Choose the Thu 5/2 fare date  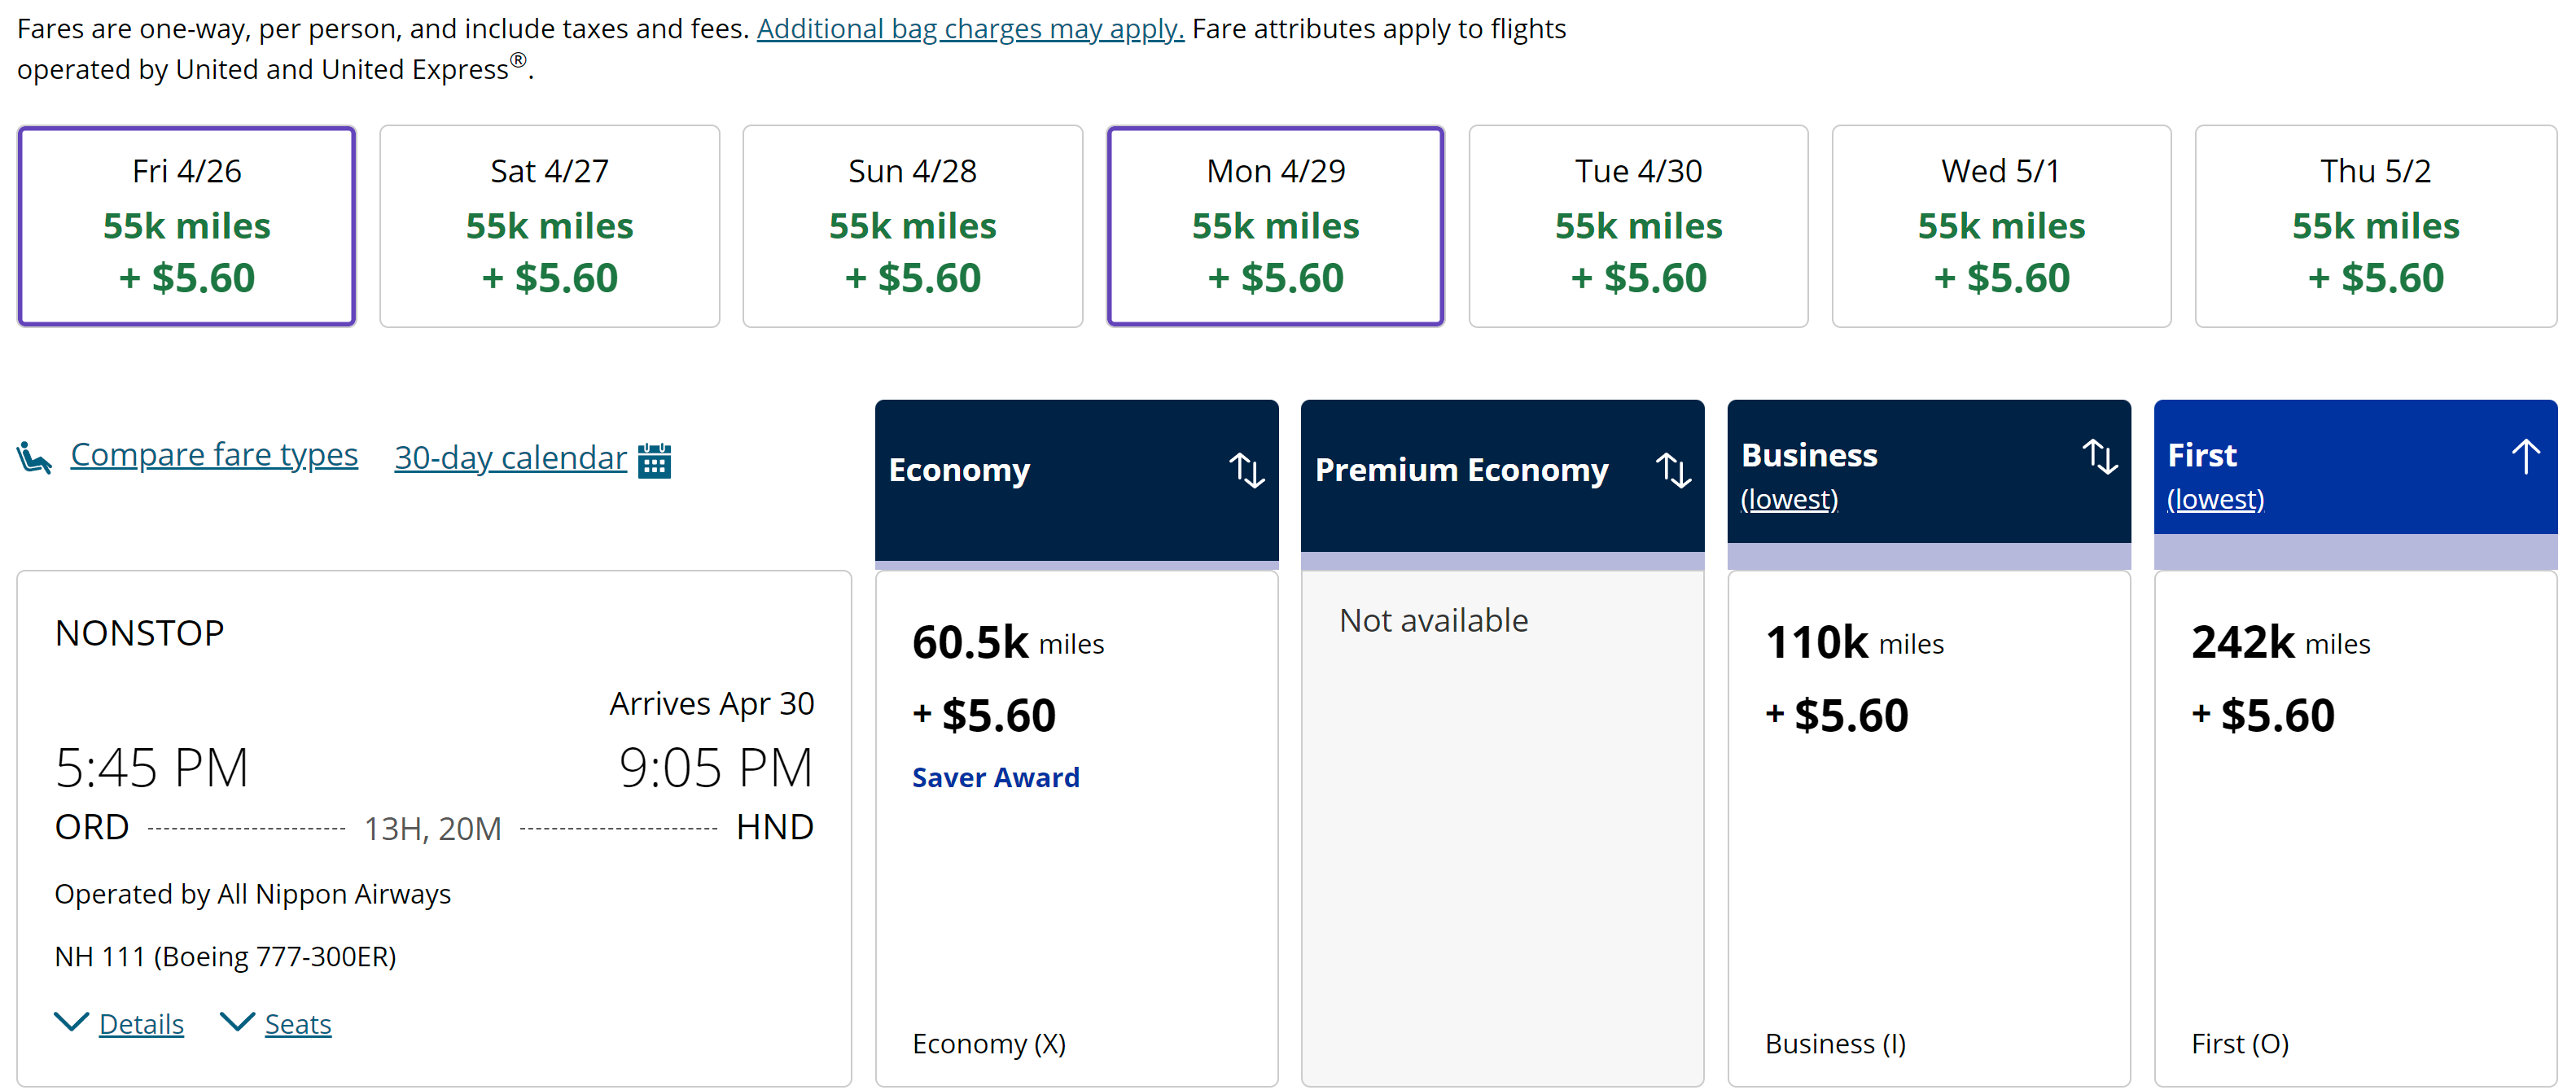pos(2375,226)
